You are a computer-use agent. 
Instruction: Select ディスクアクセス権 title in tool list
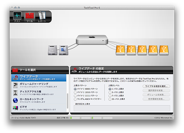tap(31, 91)
